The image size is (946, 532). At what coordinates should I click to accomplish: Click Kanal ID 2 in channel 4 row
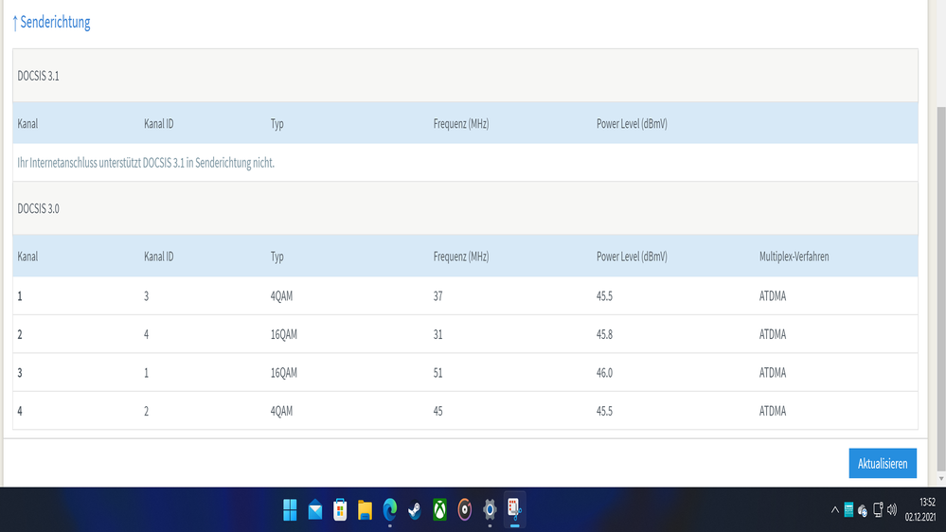(146, 411)
